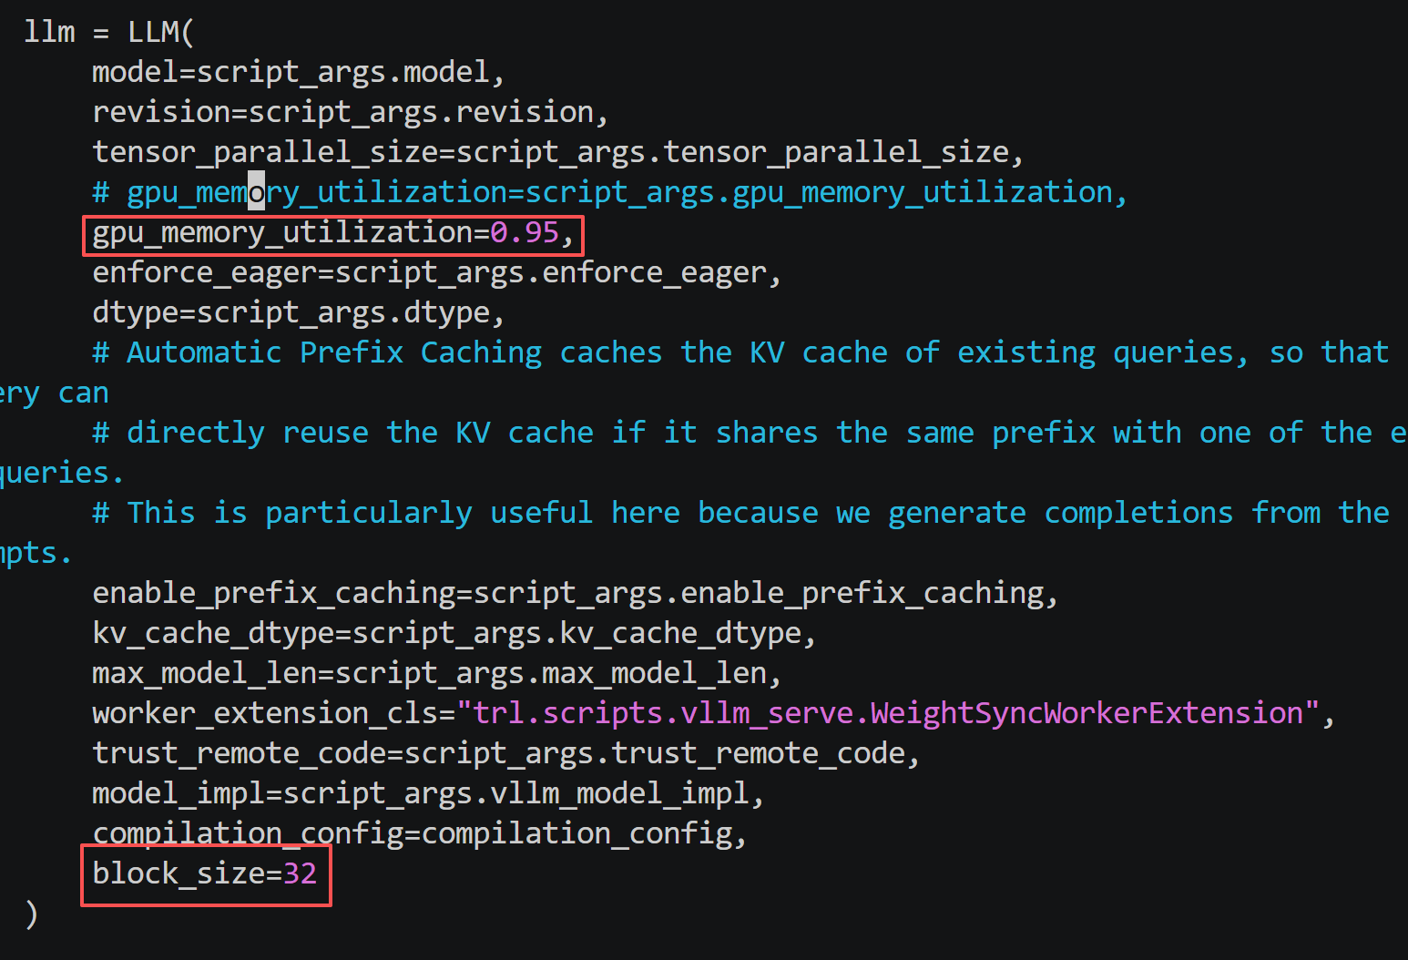
Task: Click the 'This is particularly useful' comment
Action: click(740, 513)
